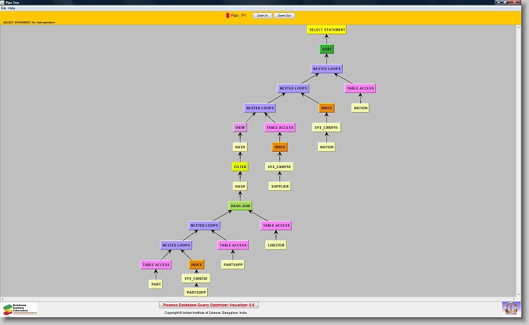
Task: Click the Java icon in title bar
Action: (x=3, y=3)
